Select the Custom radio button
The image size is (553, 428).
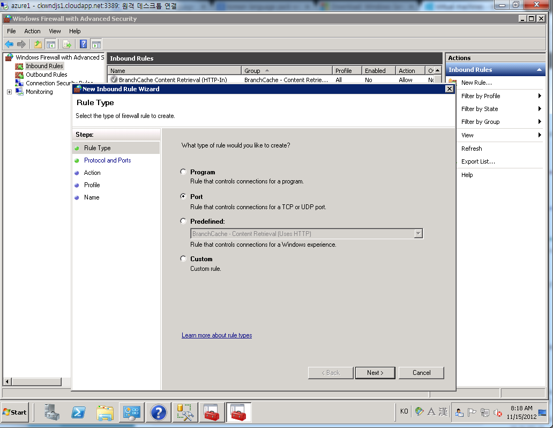click(183, 259)
